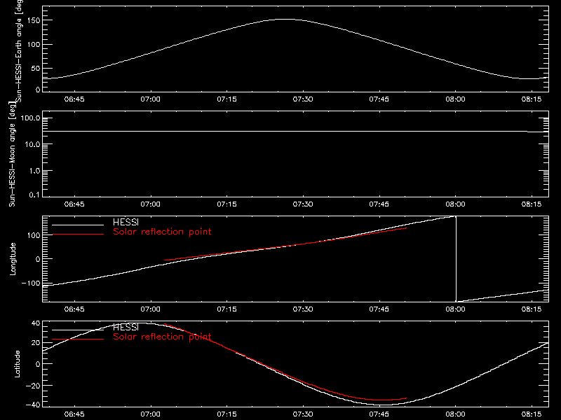Click the 0.1 tick label on Moon angle plot
The width and height of the screenshot is (561, 420).
pyautogui.click(x=34, y=195)
